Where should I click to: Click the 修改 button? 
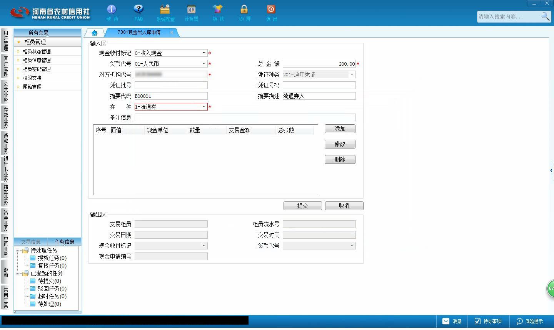(x=340, y=144)
